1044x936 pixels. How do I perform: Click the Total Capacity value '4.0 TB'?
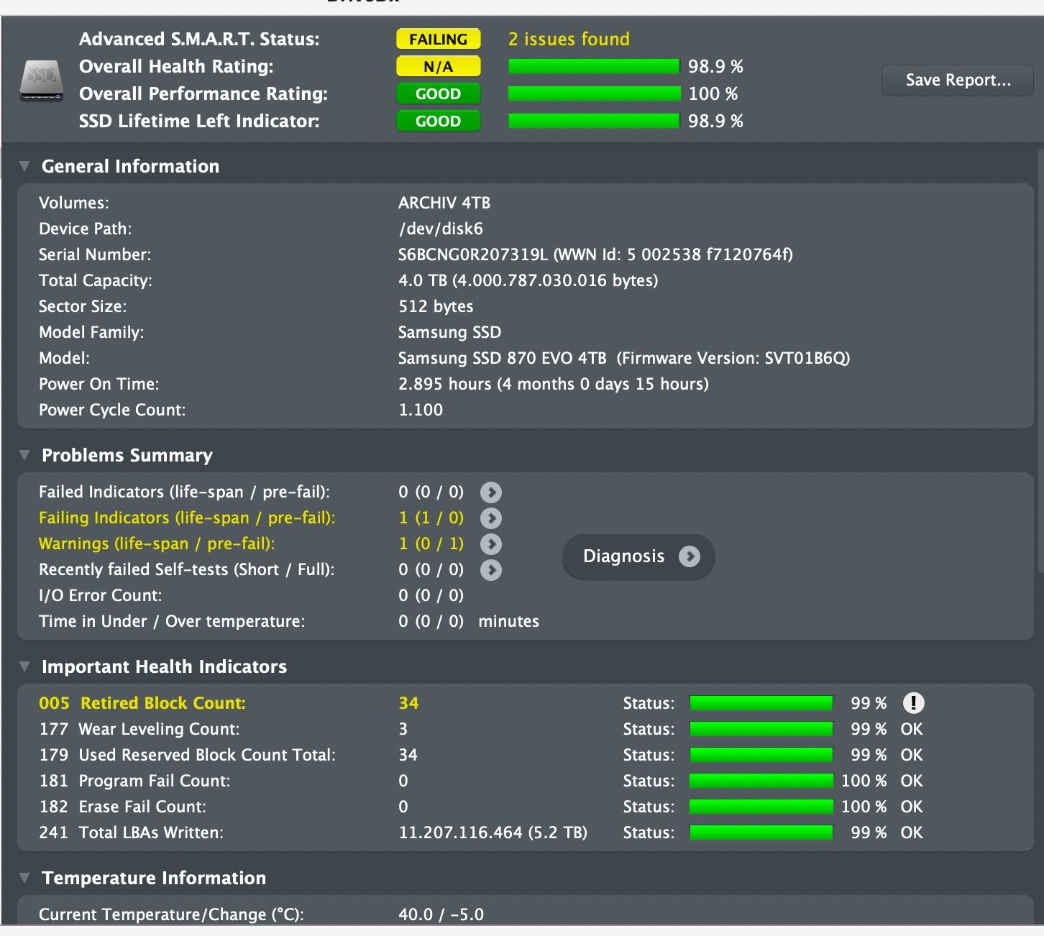423,280
